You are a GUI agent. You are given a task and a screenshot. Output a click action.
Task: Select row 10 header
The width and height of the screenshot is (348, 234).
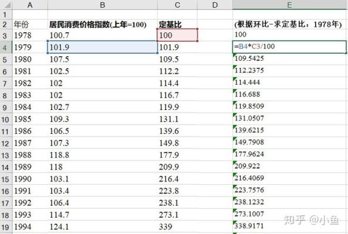point(6,119)
